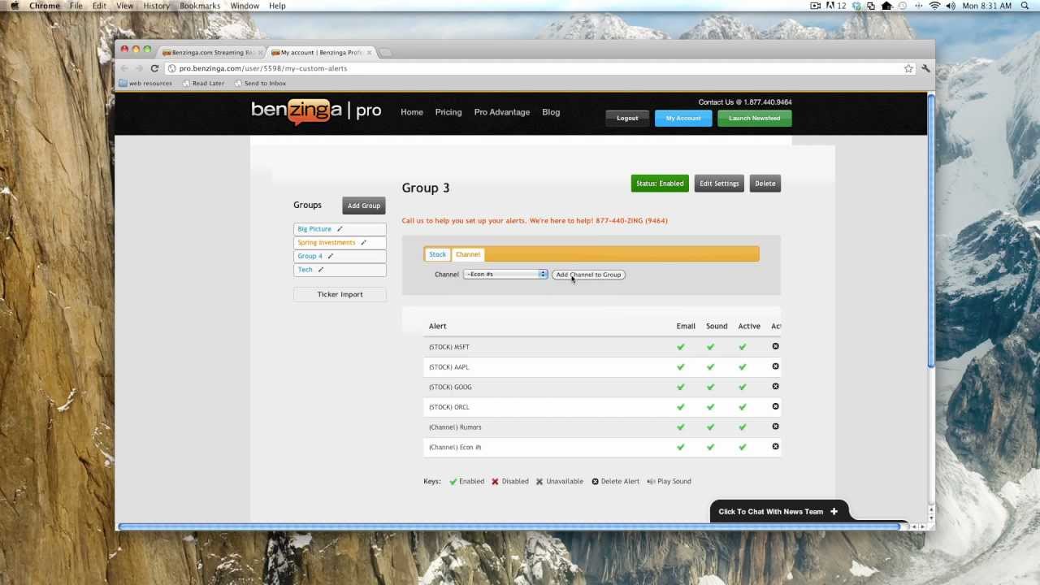Open Wi-Fi status menu

(x=934, y=6)
